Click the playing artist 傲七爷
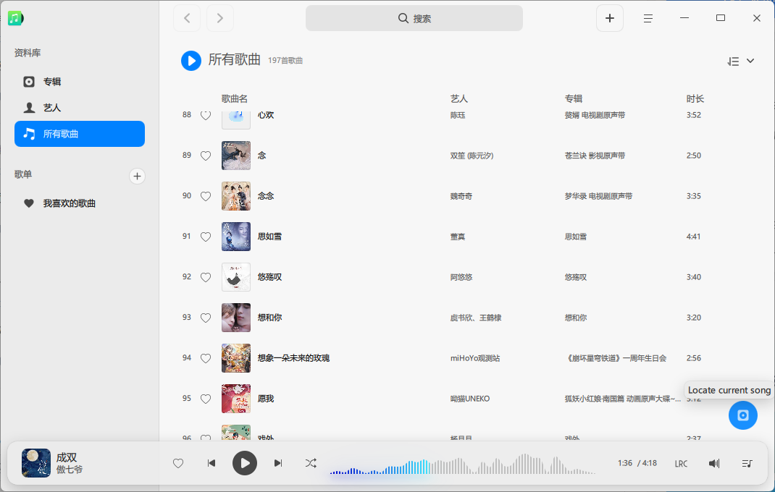Screen dimensions: 775x492 70,470
